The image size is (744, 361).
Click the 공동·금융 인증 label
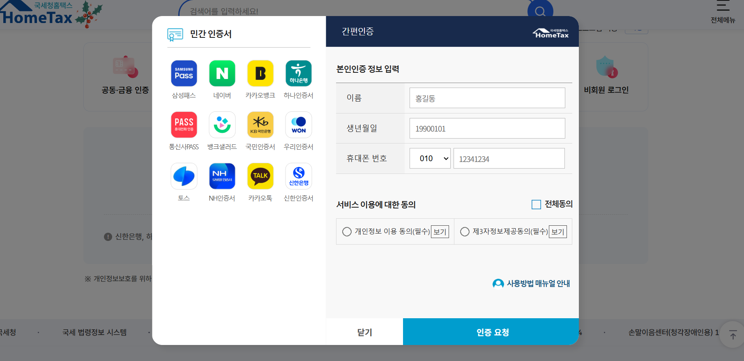pos(125,90)
